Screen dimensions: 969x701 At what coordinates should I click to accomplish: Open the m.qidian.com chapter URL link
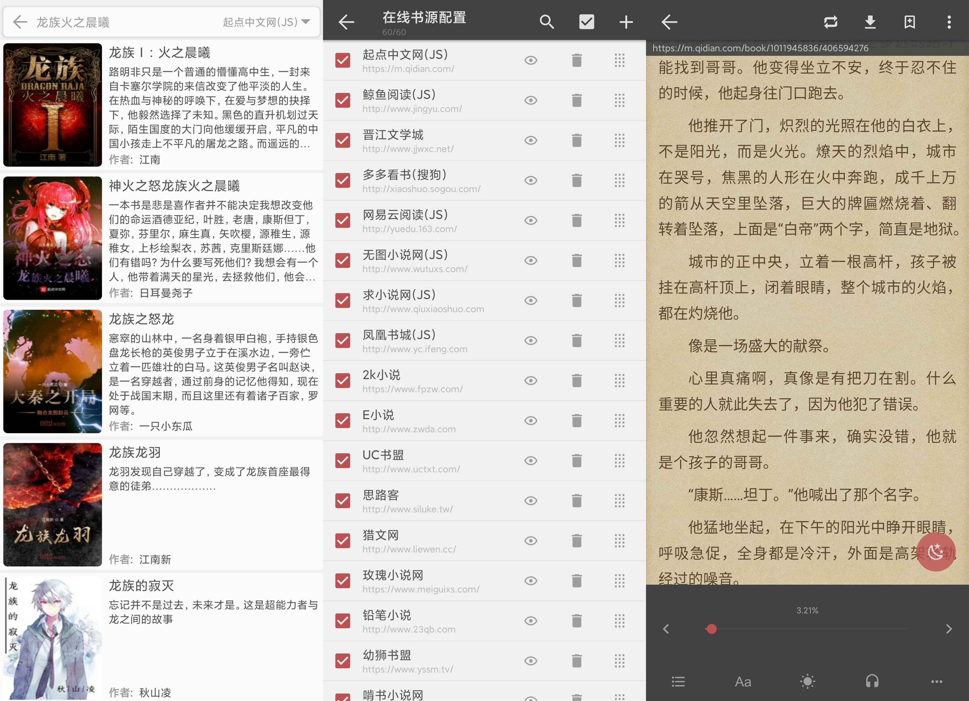(x=760, y=48)
